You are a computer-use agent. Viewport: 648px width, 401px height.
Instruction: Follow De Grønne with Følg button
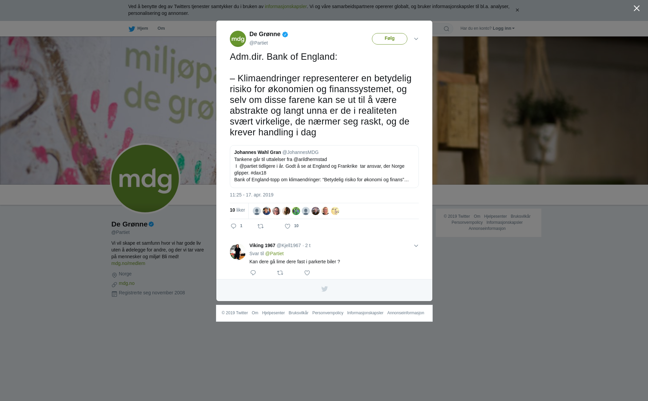tap(389, 39)
